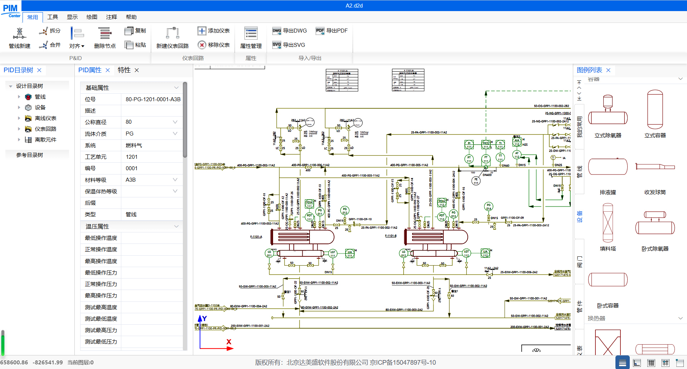Expand the 仪表回路 tree node
The height and width of the screenshot is (369, 687).
click(19, 129)
